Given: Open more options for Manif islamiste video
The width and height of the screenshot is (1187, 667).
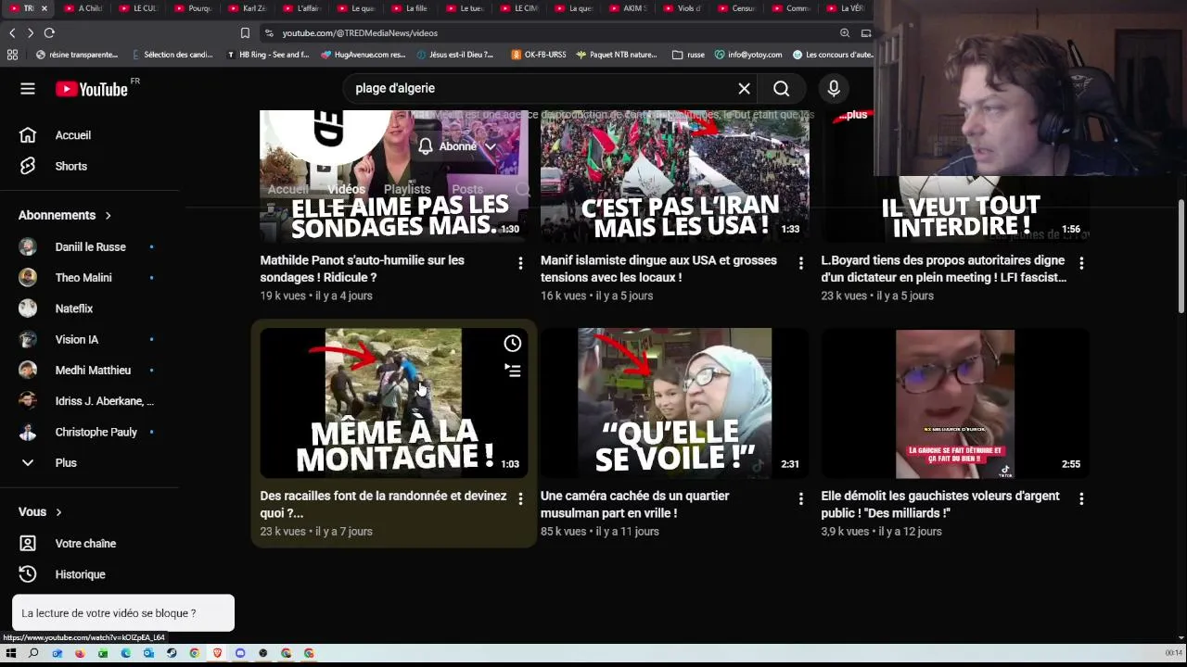Looking at the screenshot, I should 801,264.
